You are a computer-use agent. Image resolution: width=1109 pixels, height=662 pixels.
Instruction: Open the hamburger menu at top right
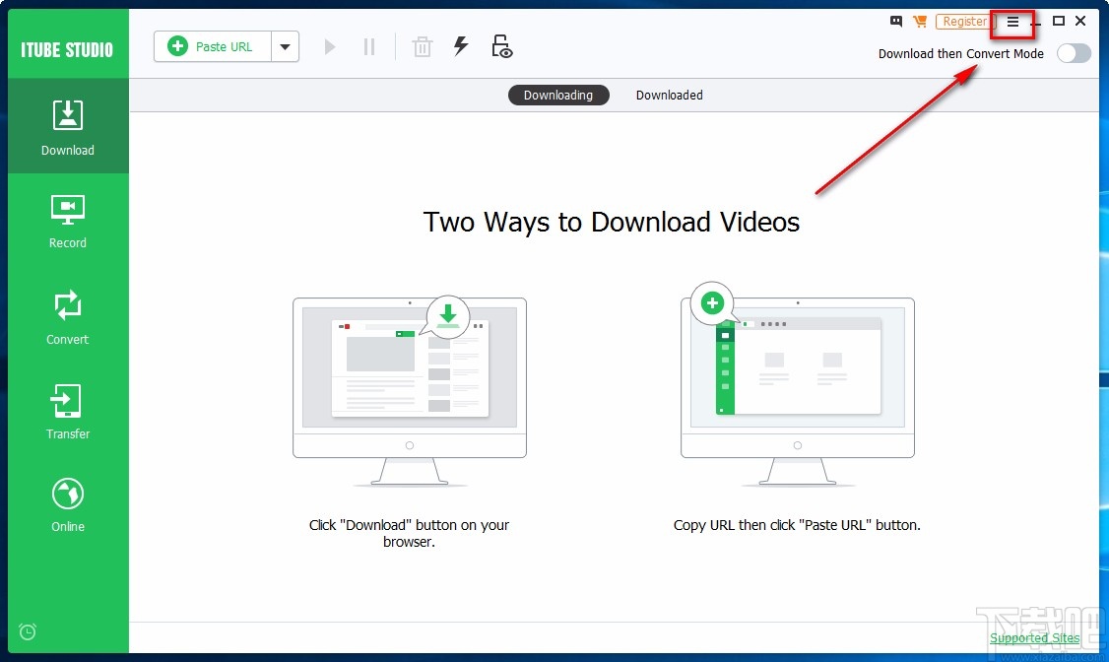point(1011,21)
